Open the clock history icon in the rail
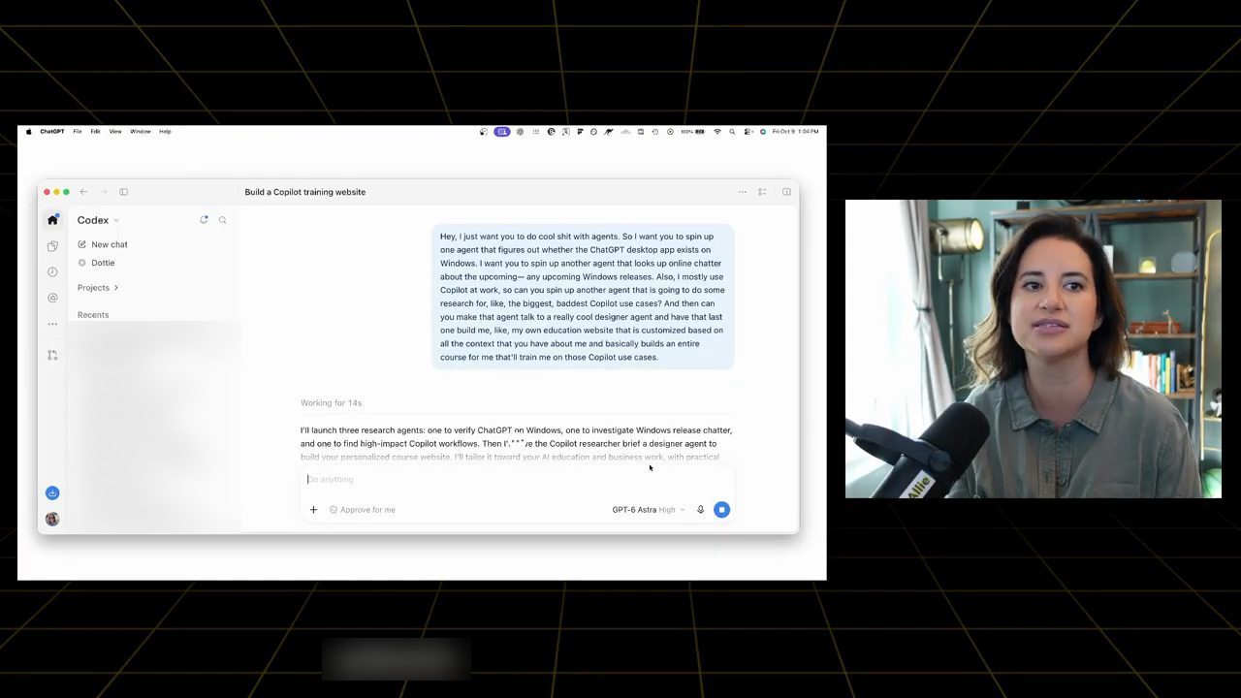Viewport: 1241px width, 698px height. [52, 272]
